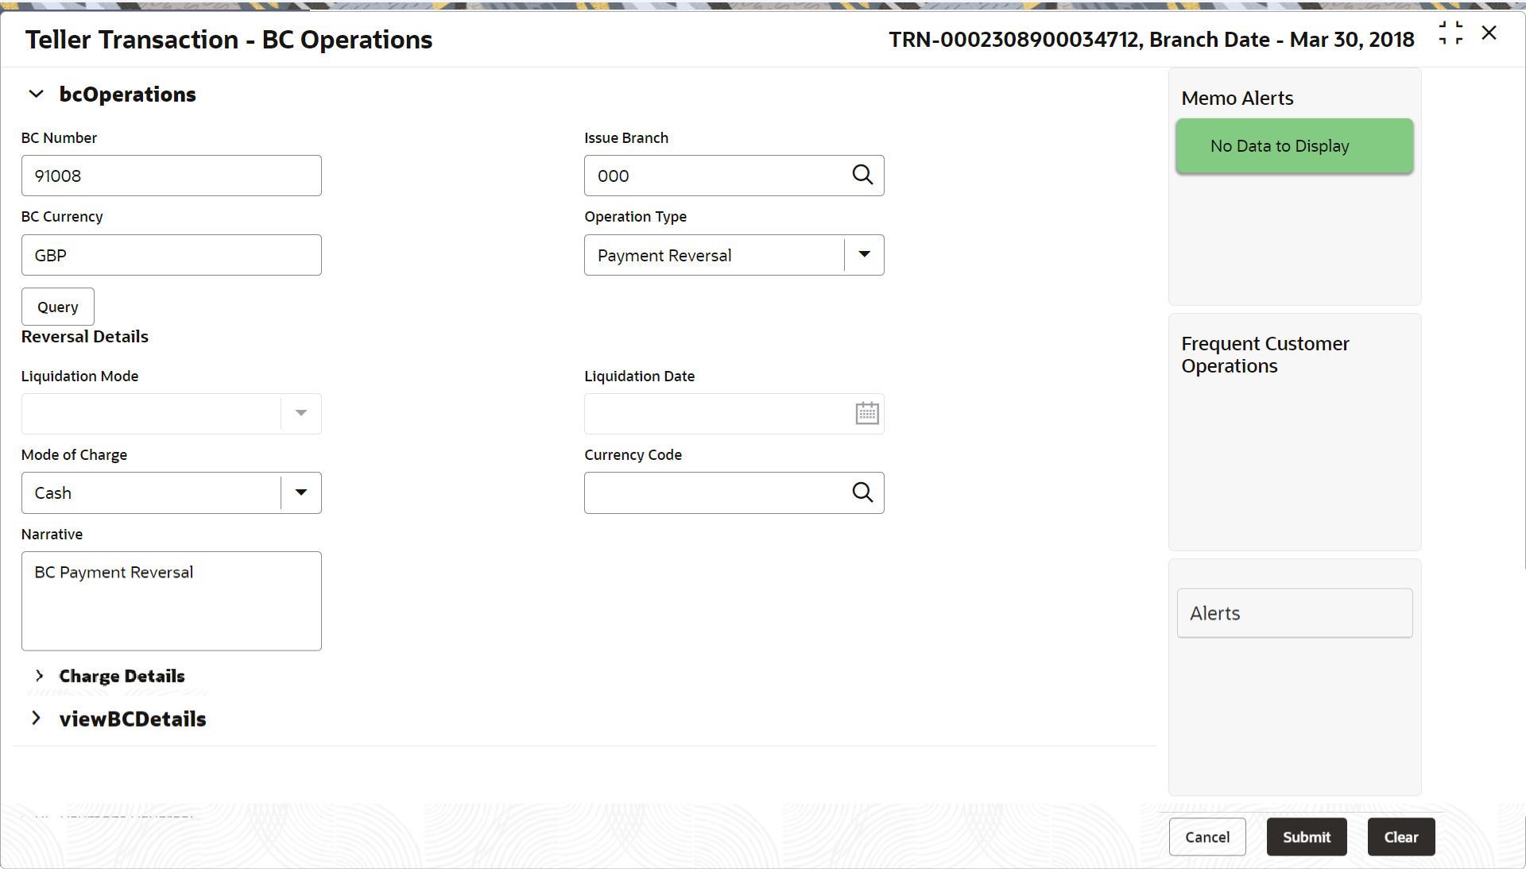This screenshot has height=869, width=1526.
Task: Click the Query button
Action: 58,307
